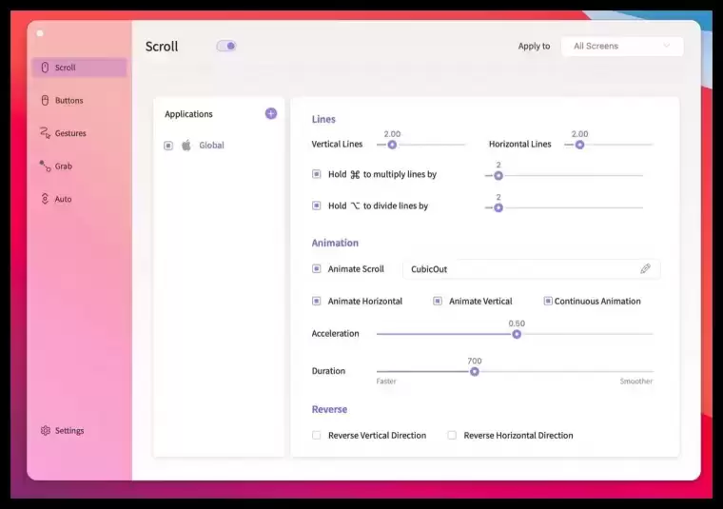Click the Buttons mouse icon in sidebar
The height and width of the screenshot is (509, 723).
pyautogui.click(x=45, y=101)
